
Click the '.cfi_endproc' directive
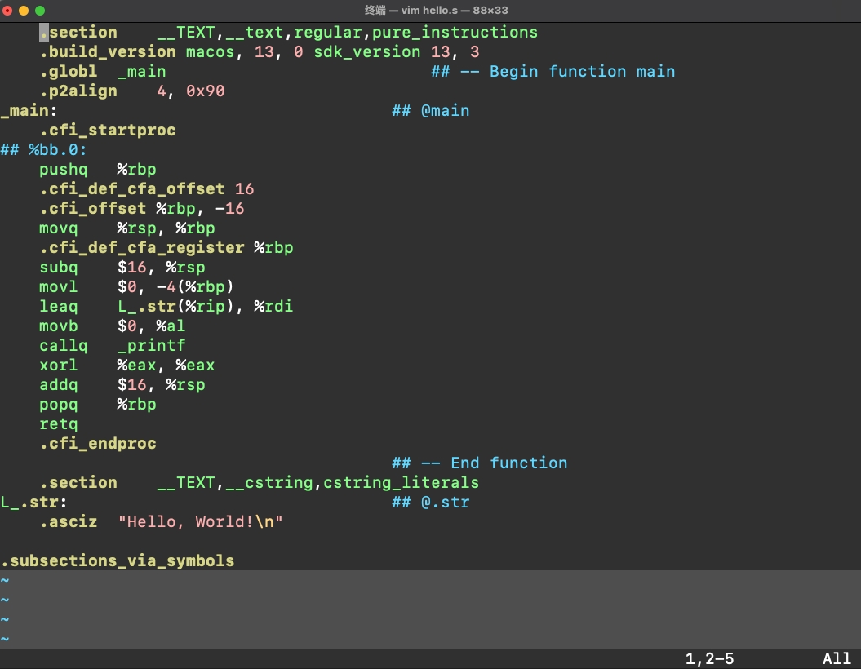pos(97,443)
